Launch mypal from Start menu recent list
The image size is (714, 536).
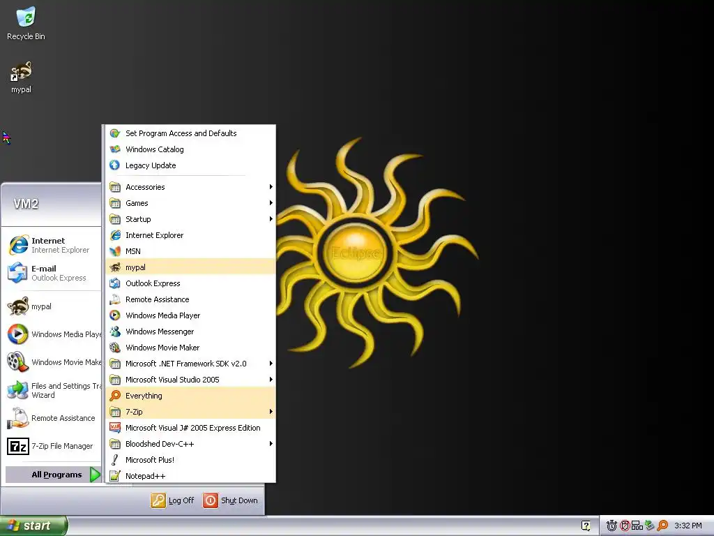tap(53, 306)
